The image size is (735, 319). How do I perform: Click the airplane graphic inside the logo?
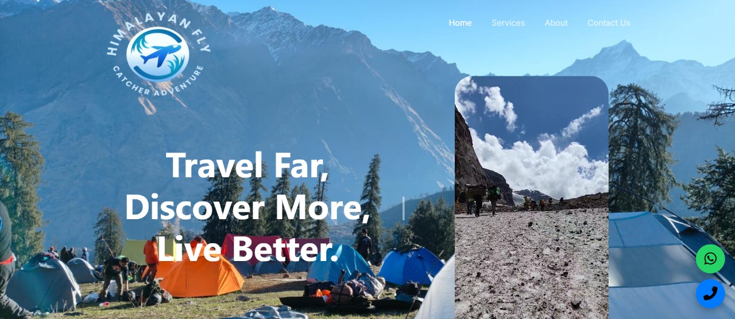click(157, 55)
